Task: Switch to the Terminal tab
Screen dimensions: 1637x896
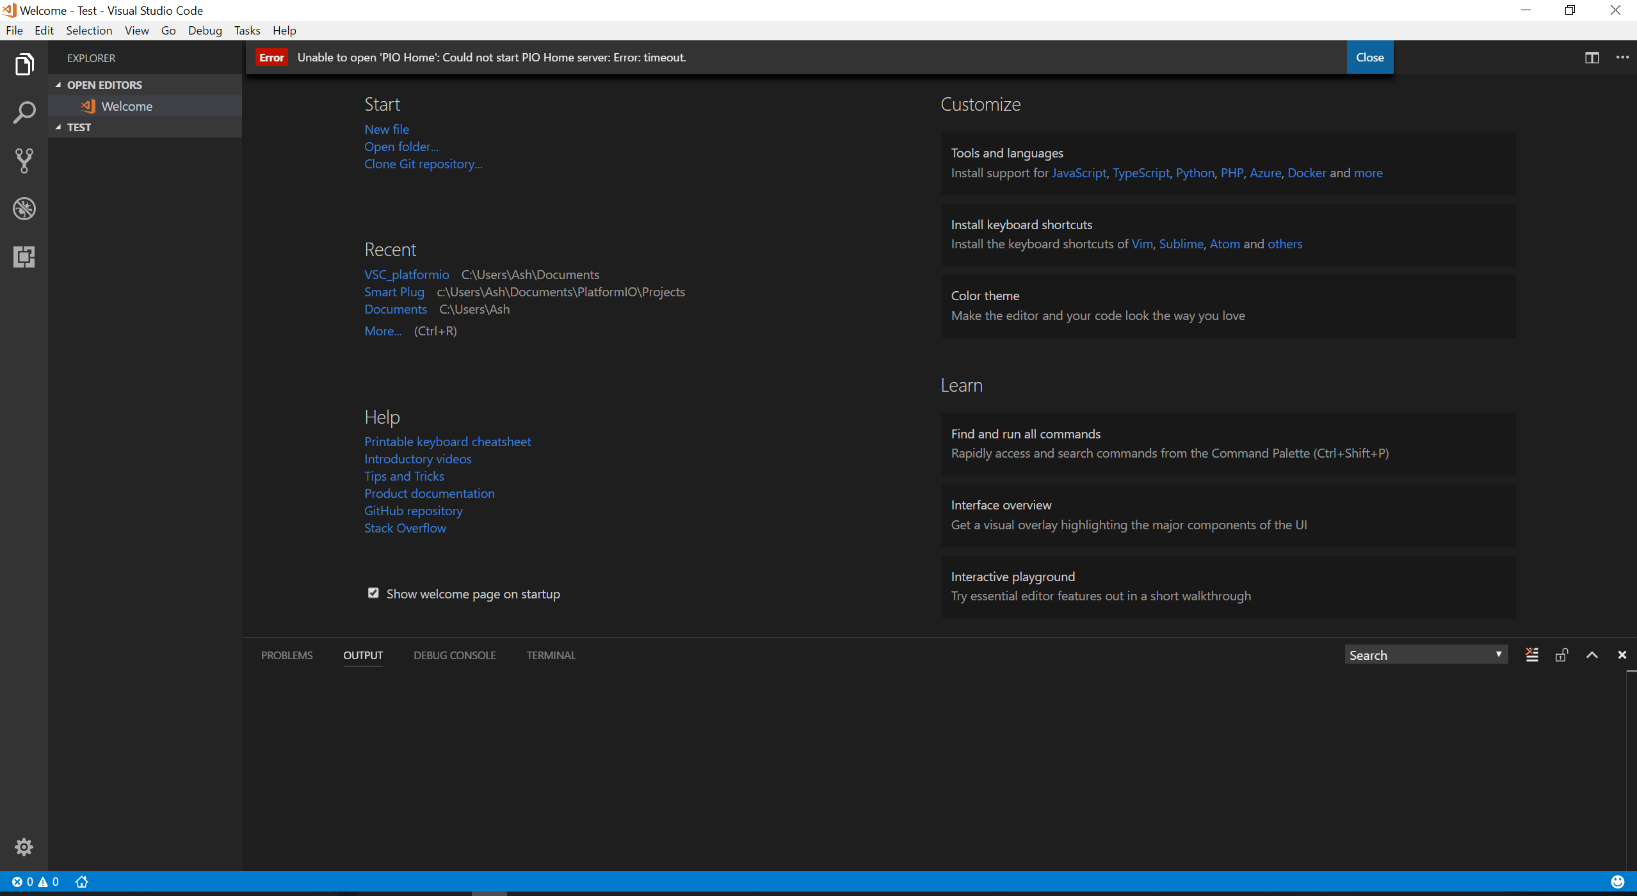Action: 551,655
